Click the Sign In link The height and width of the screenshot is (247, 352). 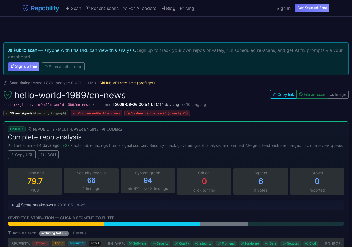point(284,8)
